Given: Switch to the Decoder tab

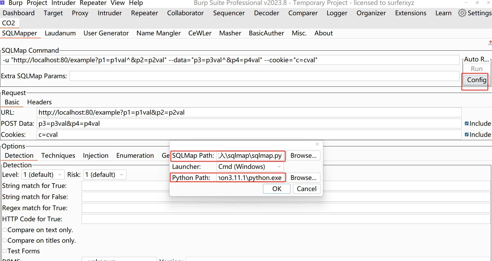Looking at the screenshot, I should click(x=266, y=13).
